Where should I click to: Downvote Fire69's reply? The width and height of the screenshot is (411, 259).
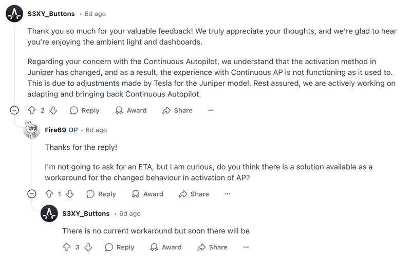coord(70,194)
